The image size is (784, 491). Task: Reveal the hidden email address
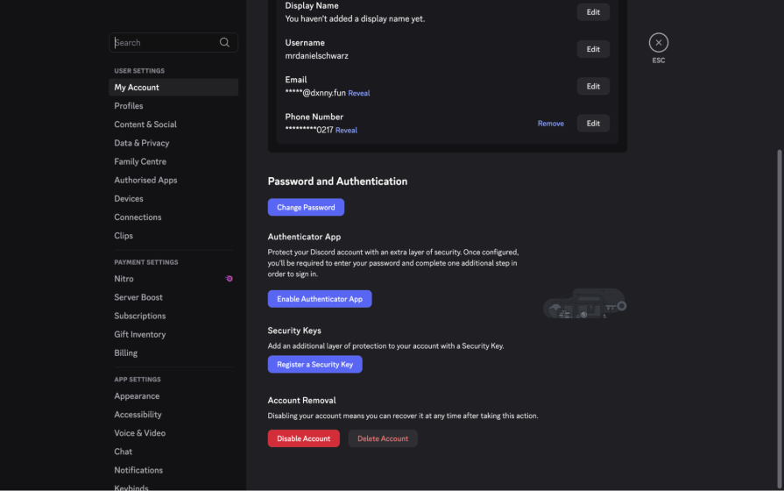click(359, 93)
